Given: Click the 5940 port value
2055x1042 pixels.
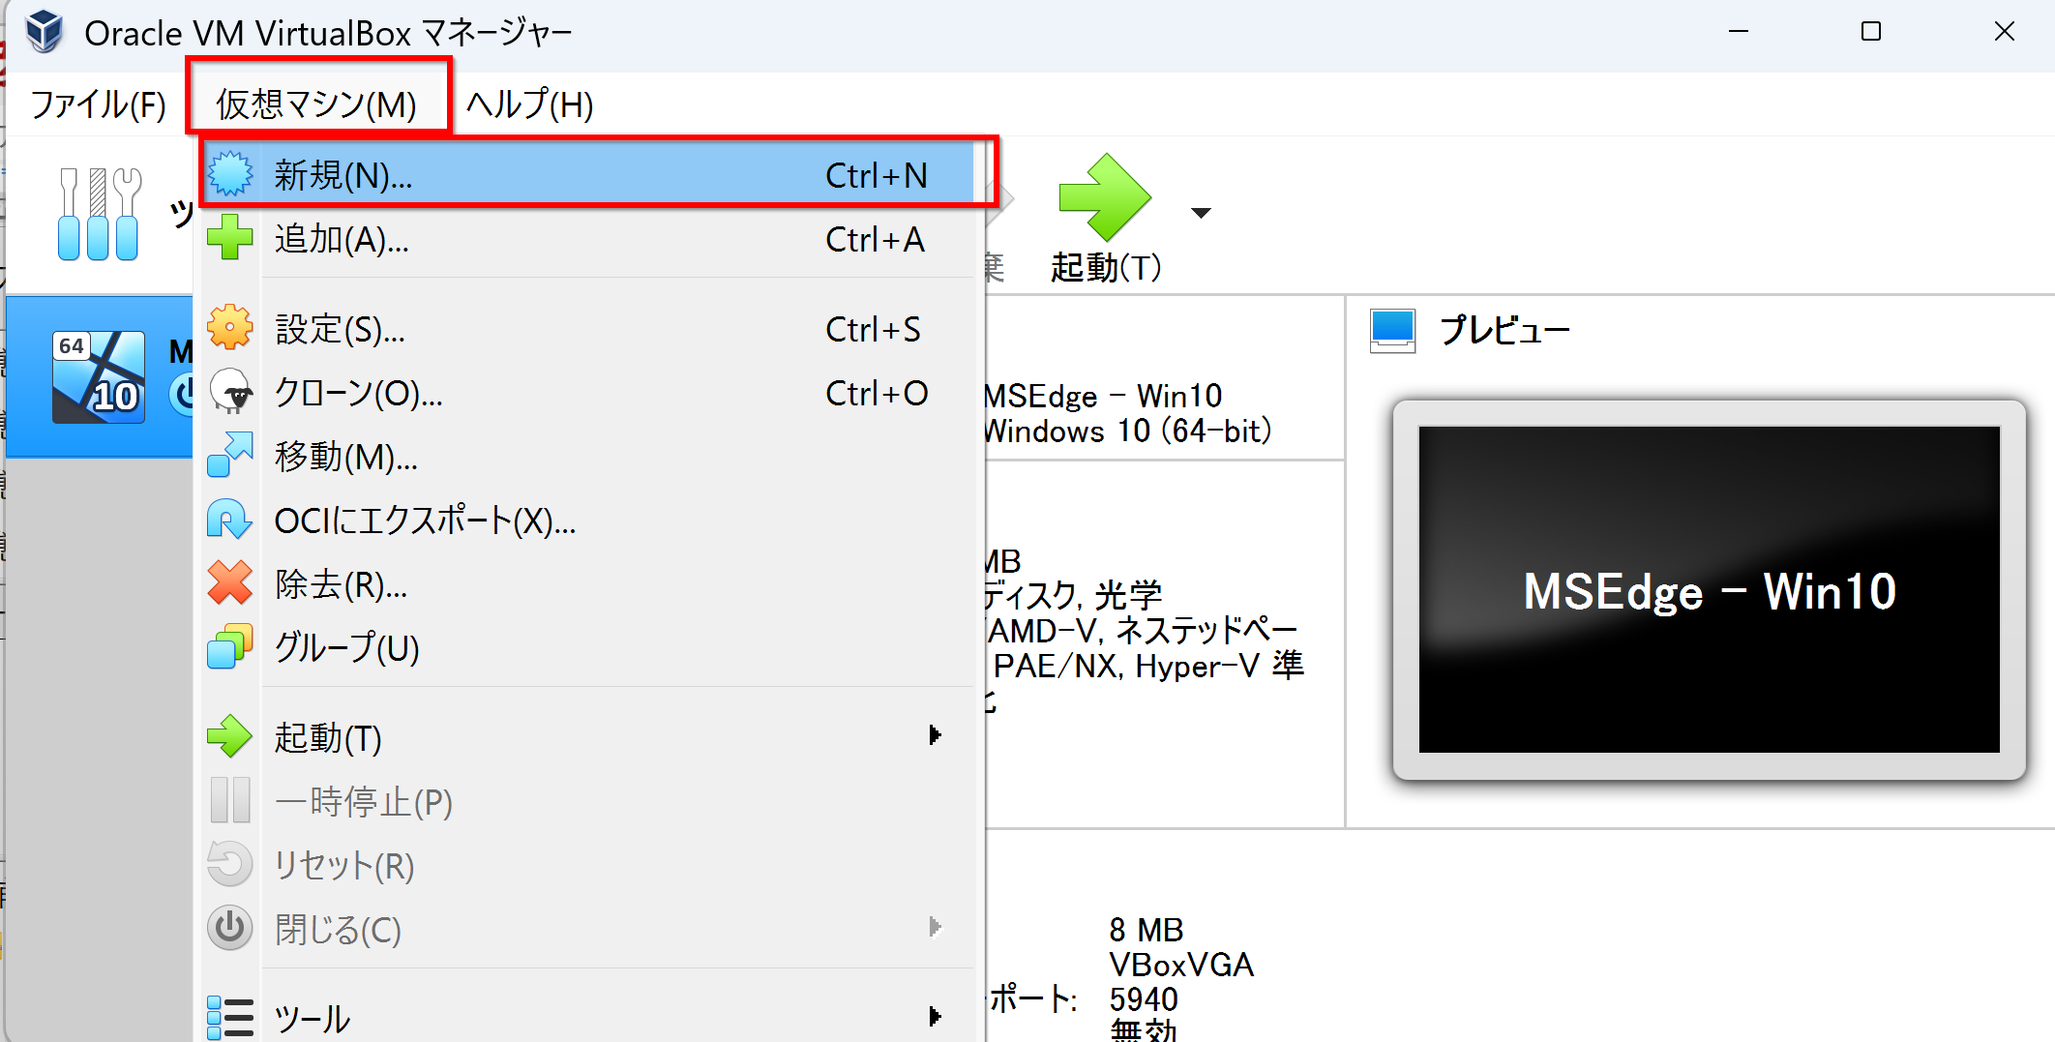Looking at the screenshot, I should 1144,999.
